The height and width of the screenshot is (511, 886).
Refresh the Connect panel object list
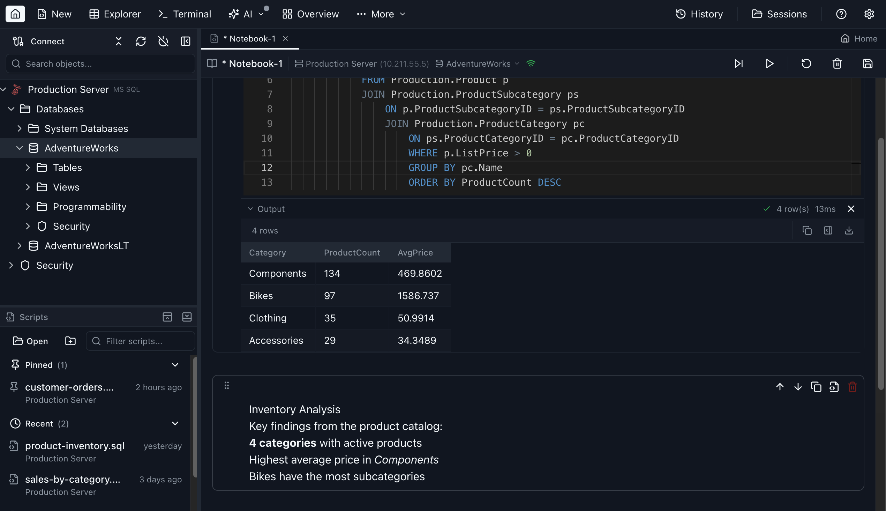point(141,41)
